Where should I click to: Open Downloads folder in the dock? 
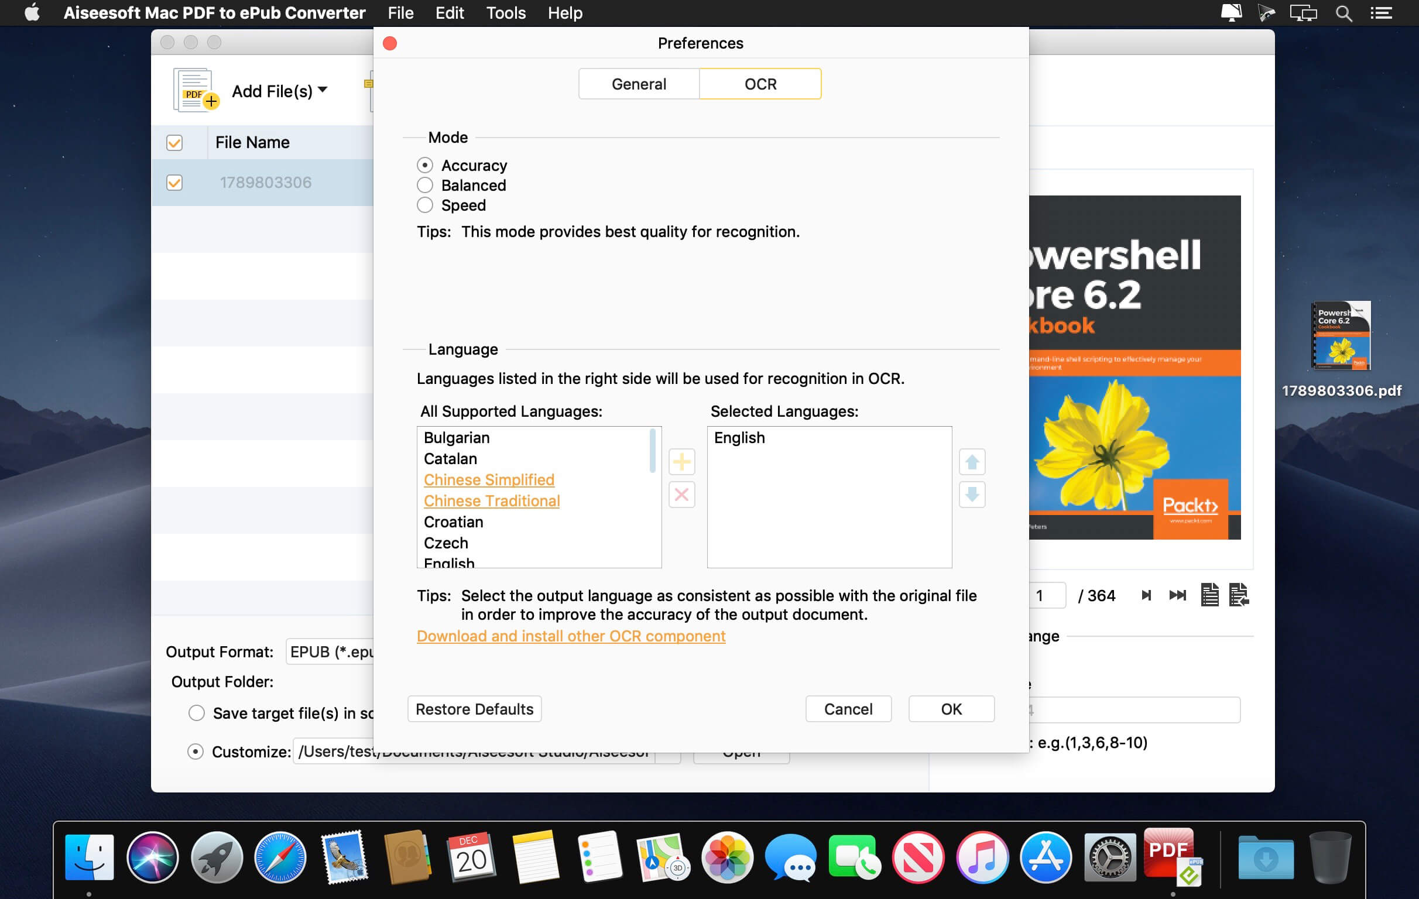(1266, 857)
